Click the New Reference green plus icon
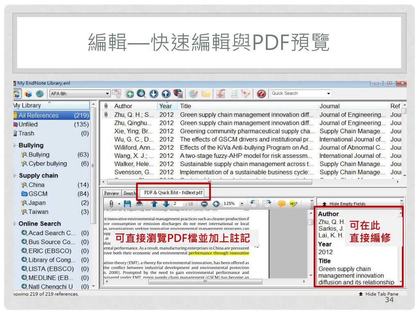The image size is (419, 314). 129,94
